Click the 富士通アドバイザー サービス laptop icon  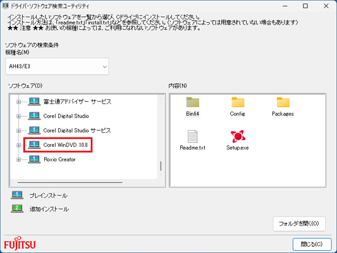pos(34,102)
